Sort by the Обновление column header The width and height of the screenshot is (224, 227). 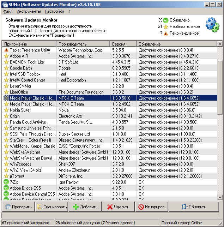177,44
